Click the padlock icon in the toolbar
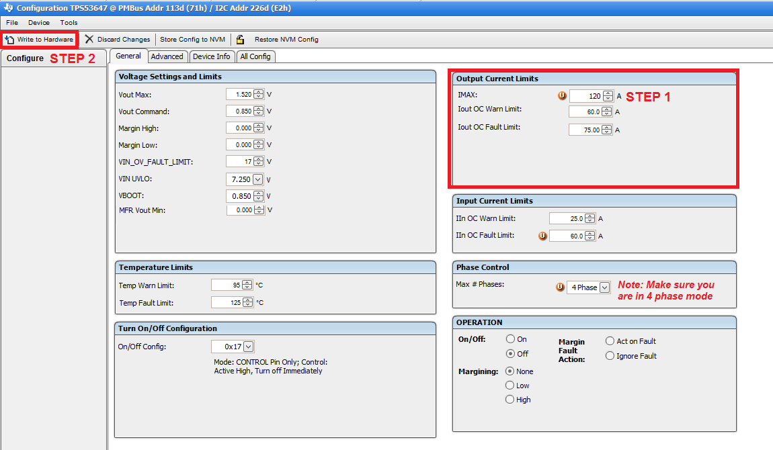The height and width of the screenshot is (450, 773). click(240, 40)
